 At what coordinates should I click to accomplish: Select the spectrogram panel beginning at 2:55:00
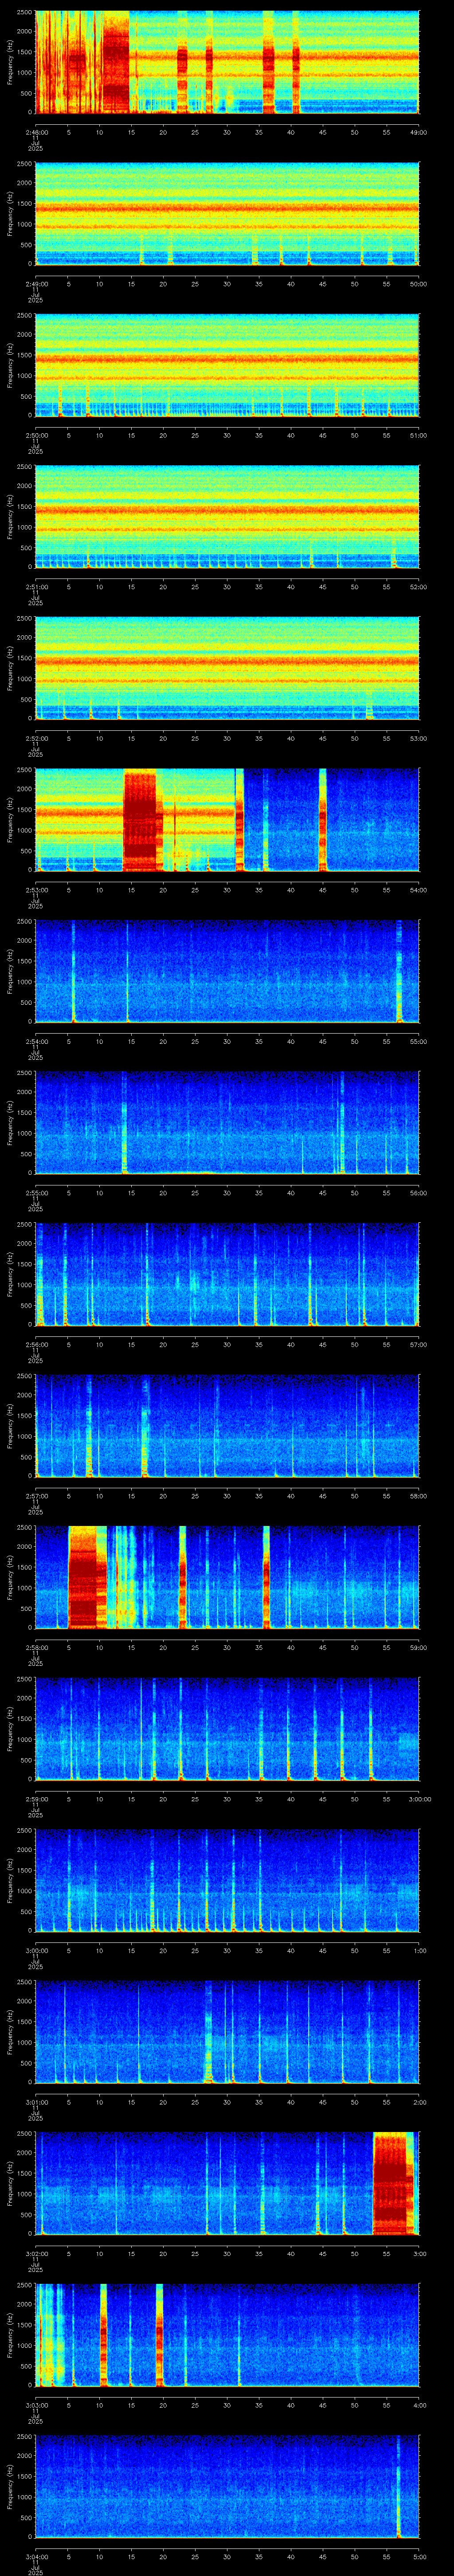tap(227, 1123)
